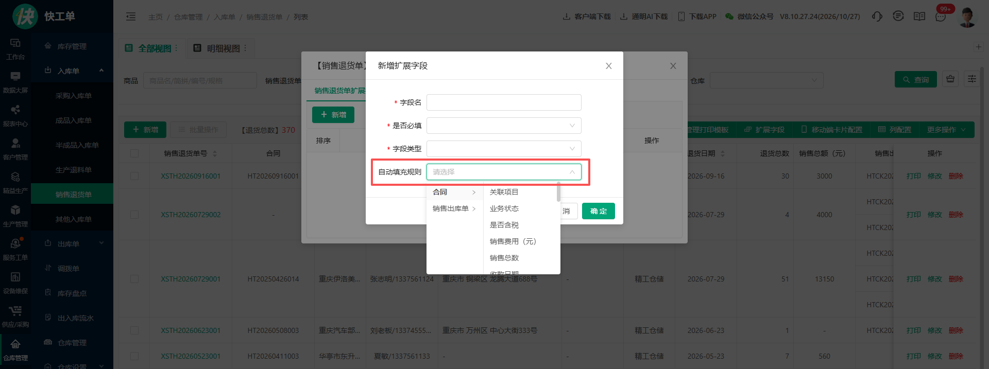Viewport: 989px width, 369px height.
Task: Choose 销售费用（元）option
Action: 520,241
